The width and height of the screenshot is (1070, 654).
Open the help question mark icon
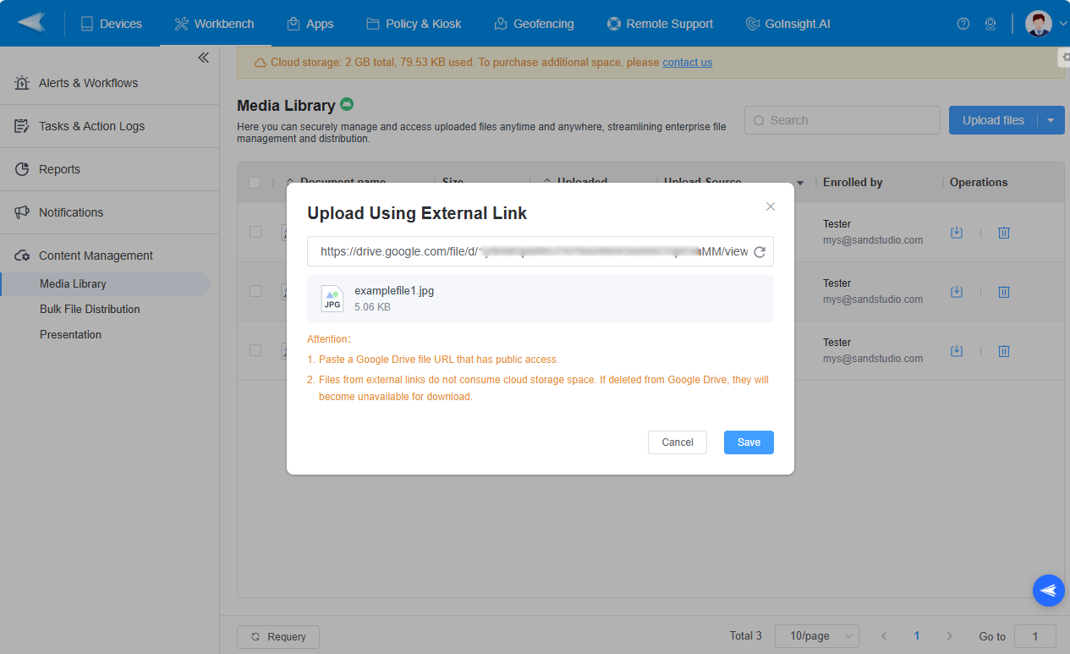963,24
